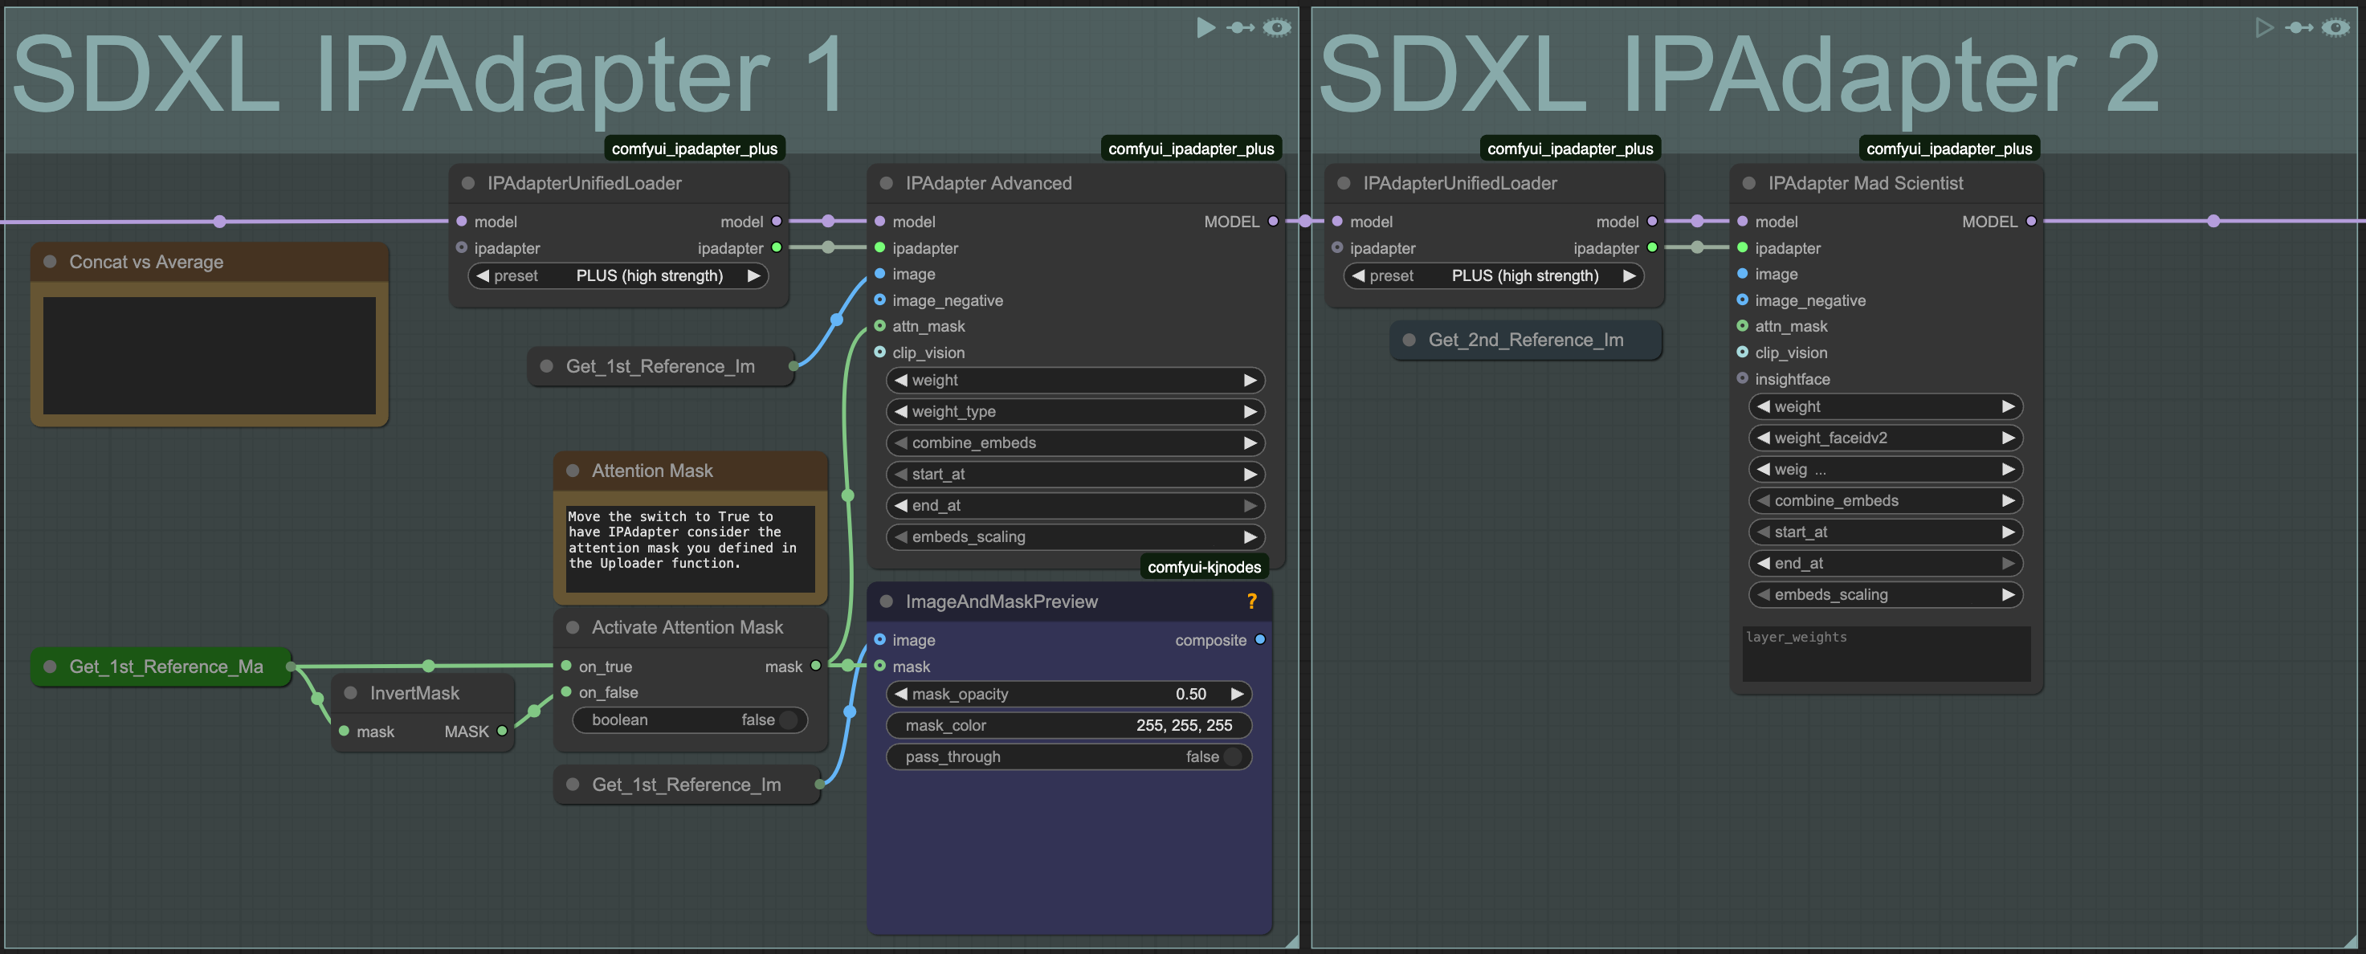Click the bypass icon in SDXL IPAdapter 2 group header
This screenshot has width=2366, height=954.
(x=2299, y=27)
